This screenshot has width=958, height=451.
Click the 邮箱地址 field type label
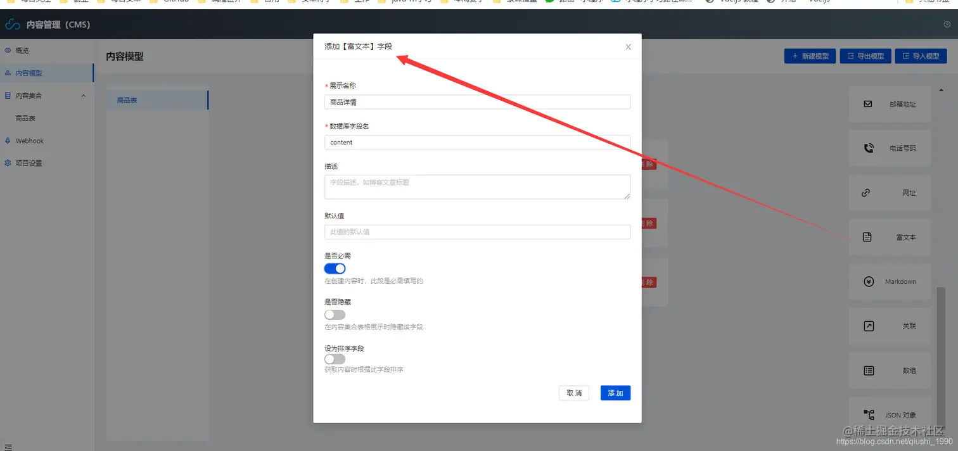coord(903,104)
